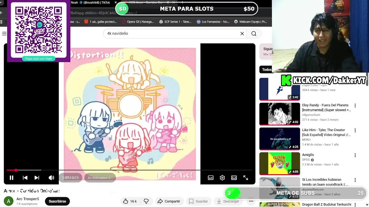Dislike the video with thumbs-down icon
Viewport: 369px width, 207px height.
click(x=146, y=201)
